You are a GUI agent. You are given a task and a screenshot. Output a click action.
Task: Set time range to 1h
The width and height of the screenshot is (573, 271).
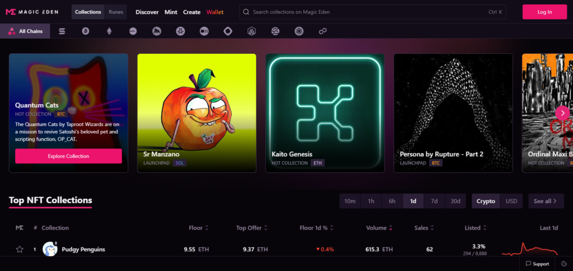pyautogui.click(x=371, y=201)
